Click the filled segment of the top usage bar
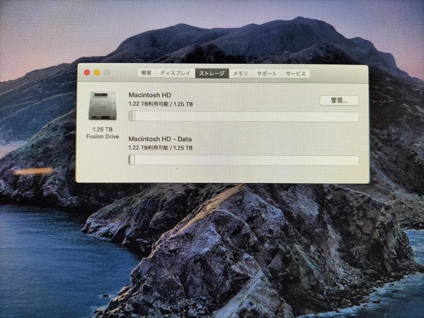 point(132,115)
